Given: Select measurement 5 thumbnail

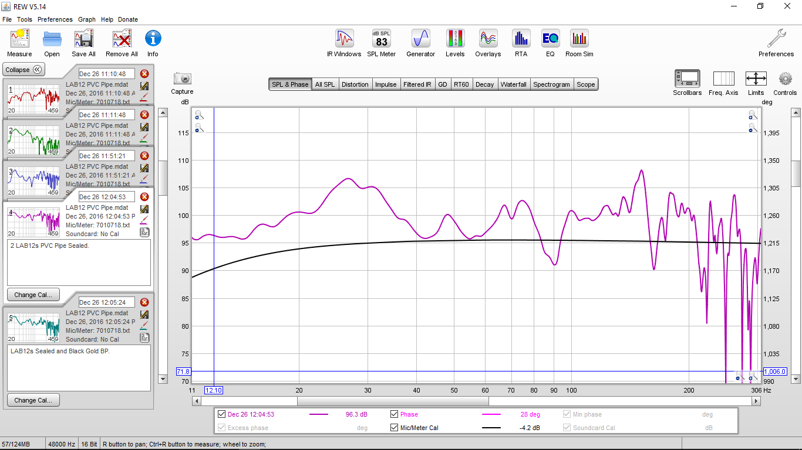Looking at the screenshot, I should [x=33, y=328].
